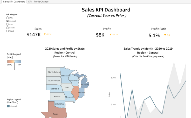The width and height of the screenshot is (191, 118).
Task: Select the West region option
Action: [7, 31]
